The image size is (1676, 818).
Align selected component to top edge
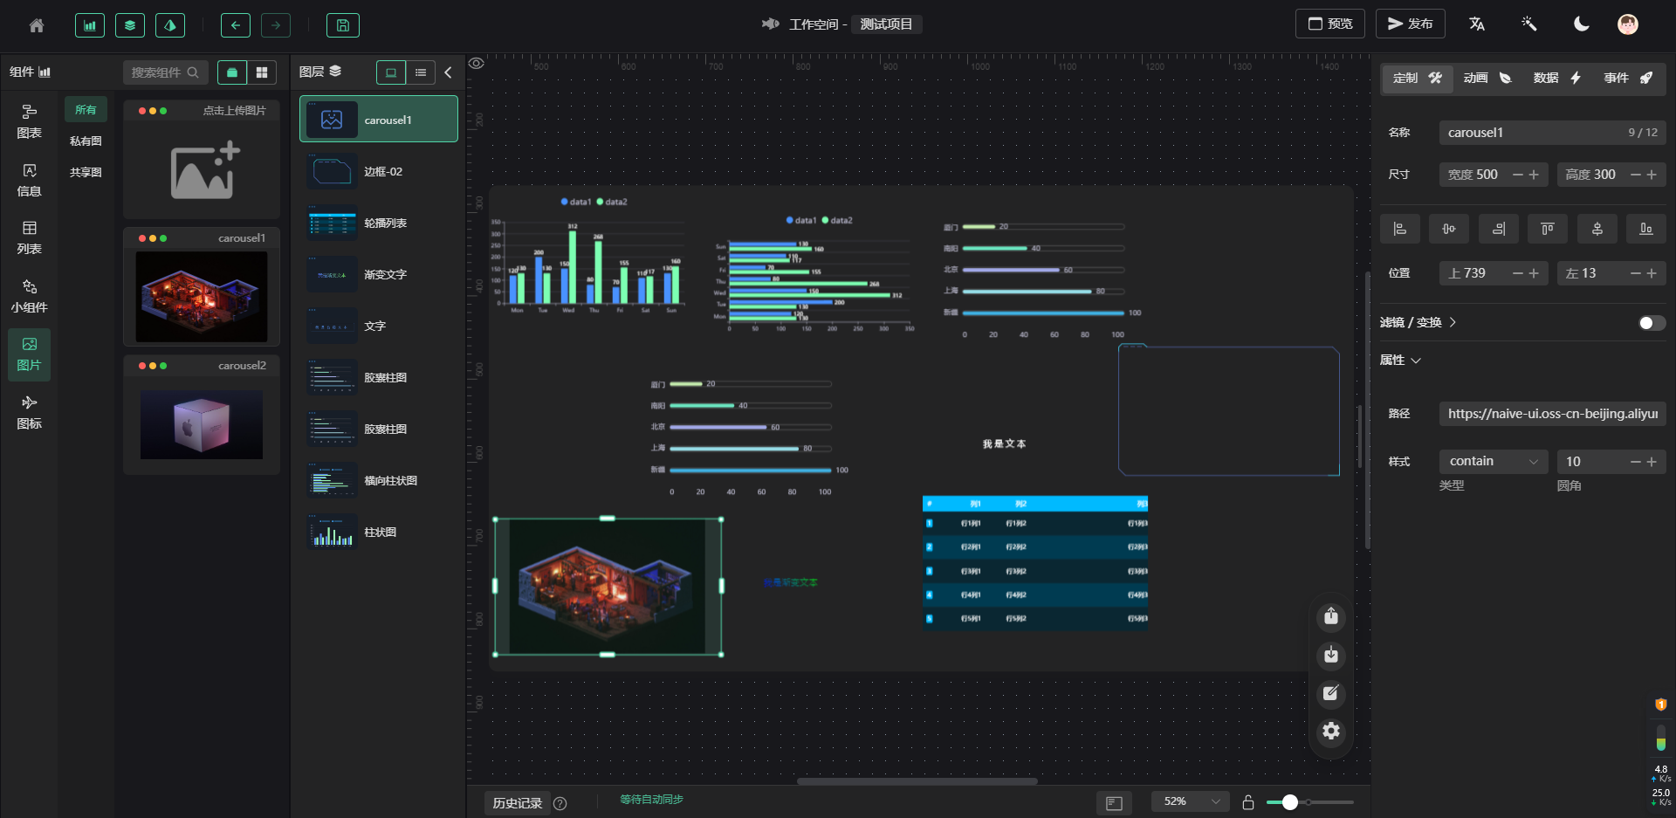click(x=1548, y=229)
